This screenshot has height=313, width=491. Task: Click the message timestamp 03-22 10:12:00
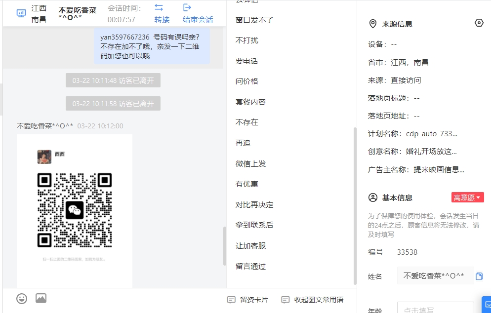pos(100,126)
